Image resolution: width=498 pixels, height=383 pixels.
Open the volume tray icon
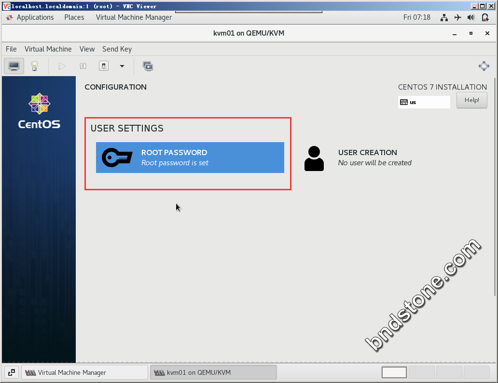coord(471,17)
